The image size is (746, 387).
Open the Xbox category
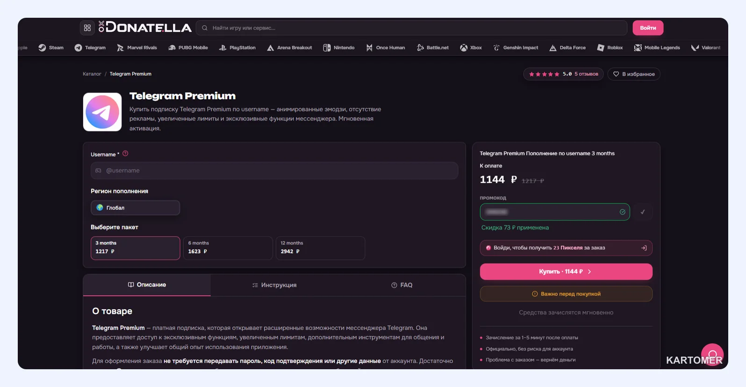pyautogui.click(x=471, y=48)
